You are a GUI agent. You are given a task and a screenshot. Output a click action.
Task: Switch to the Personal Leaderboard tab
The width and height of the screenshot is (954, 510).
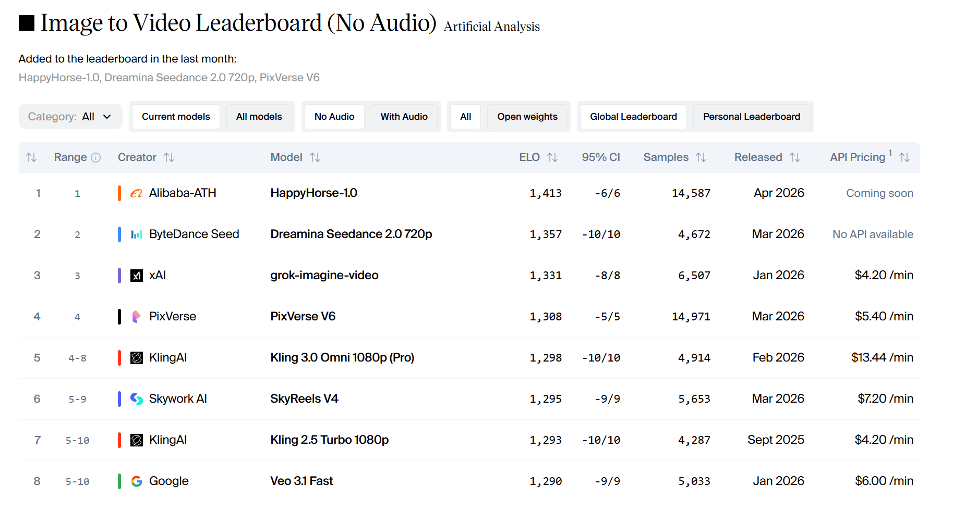751,117
